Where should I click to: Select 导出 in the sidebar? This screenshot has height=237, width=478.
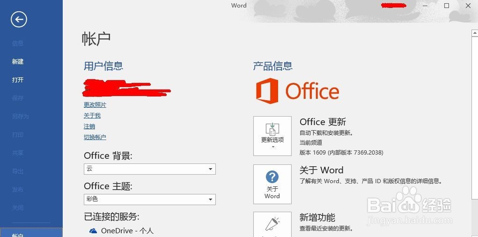click(x=18, y=171)
